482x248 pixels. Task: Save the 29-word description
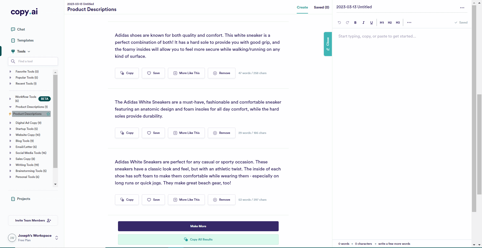click(x=153, y=133)
